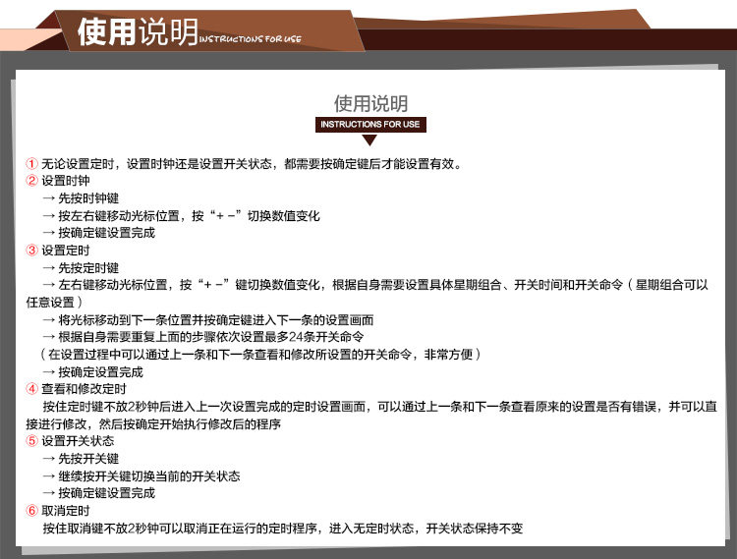737x559 pixels.
Task: Click the dark downward triangle under the title
Action: click(x=369, y=140)
